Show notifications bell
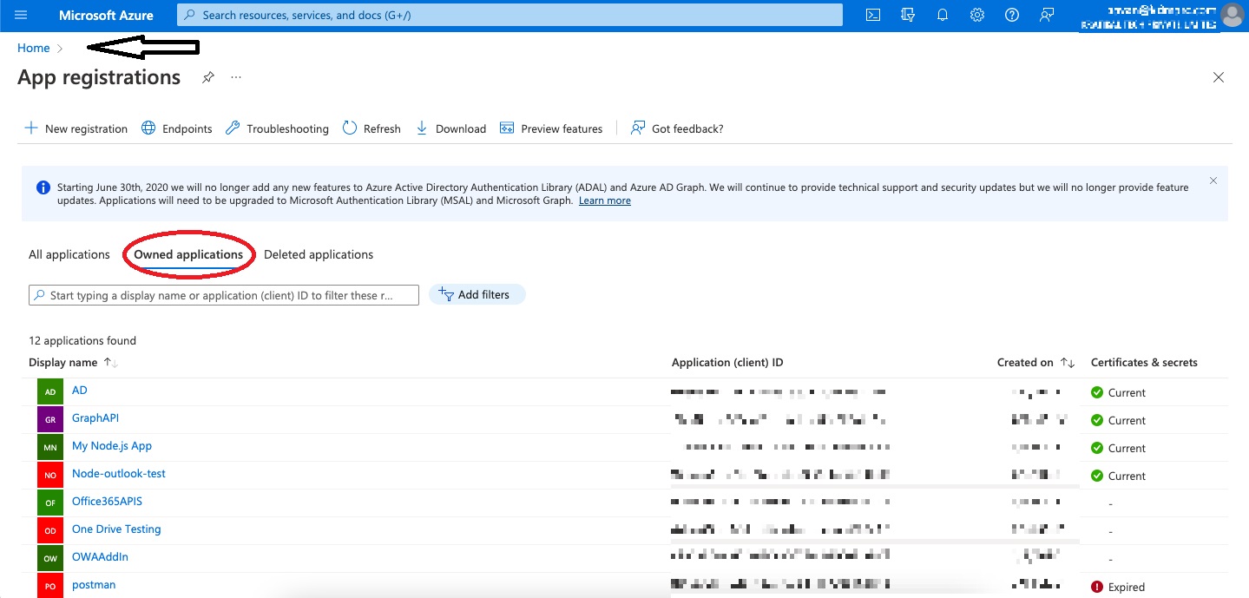Viewport: 1249px width, 598px height. coord(943,15)
